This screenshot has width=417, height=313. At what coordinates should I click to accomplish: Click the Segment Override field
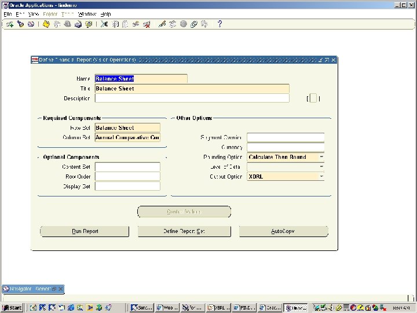286,137
